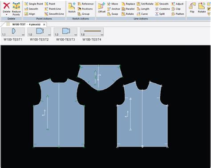Click the Flip piece tool

pos(192,8)
